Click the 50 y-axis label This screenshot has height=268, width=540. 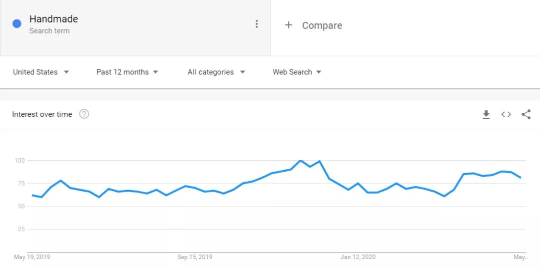click(x=21, y=206)
